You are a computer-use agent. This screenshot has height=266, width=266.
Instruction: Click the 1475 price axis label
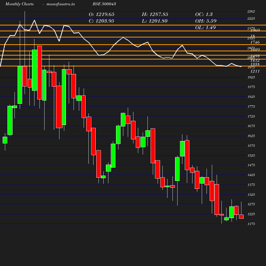[251, 165]
